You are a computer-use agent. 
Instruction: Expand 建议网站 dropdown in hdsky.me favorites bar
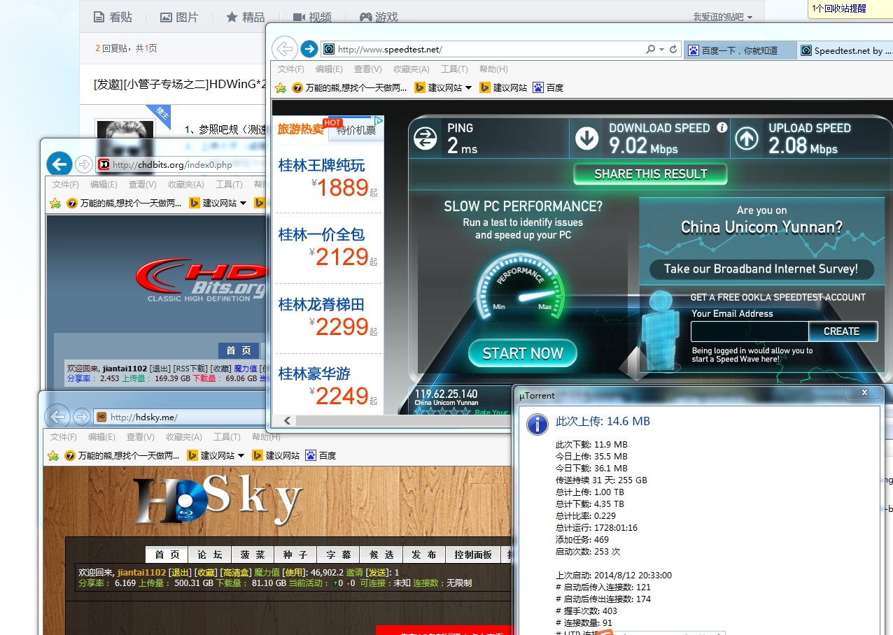(x=241, y=455)
